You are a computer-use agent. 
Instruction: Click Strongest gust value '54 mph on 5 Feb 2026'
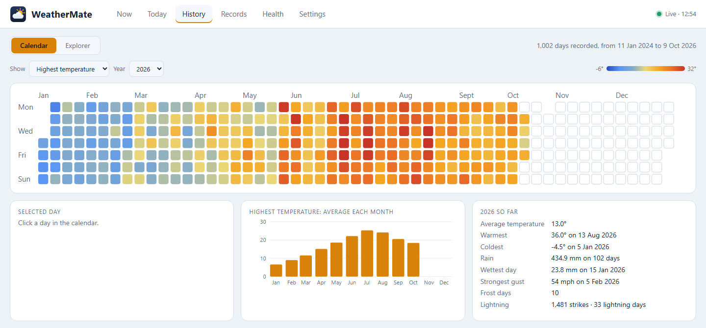point(585,281)
